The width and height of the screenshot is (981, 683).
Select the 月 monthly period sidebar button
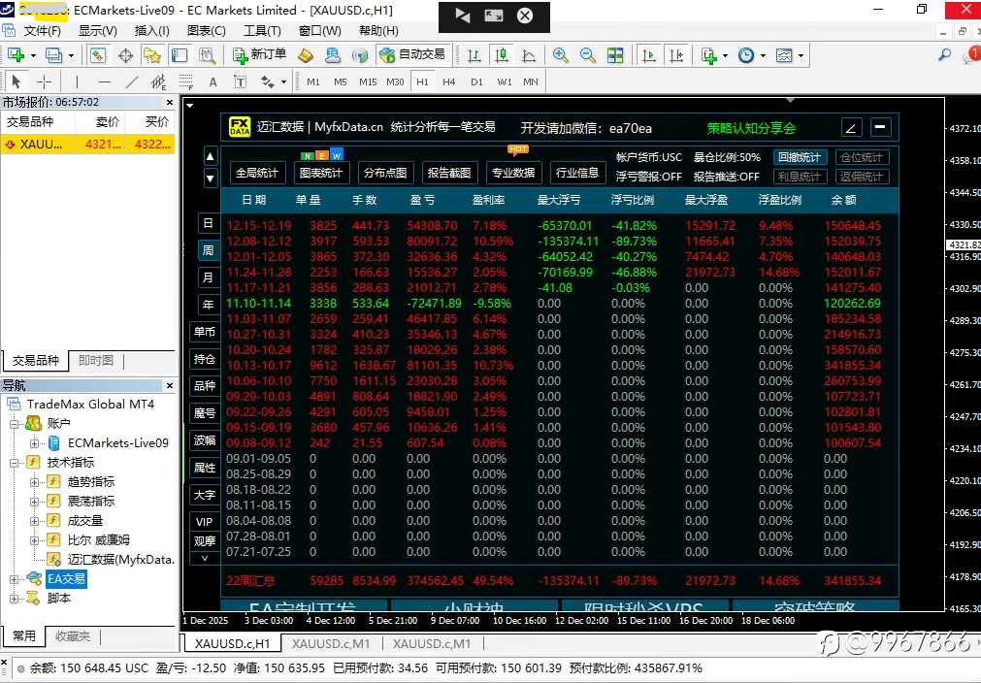(209, 277)
